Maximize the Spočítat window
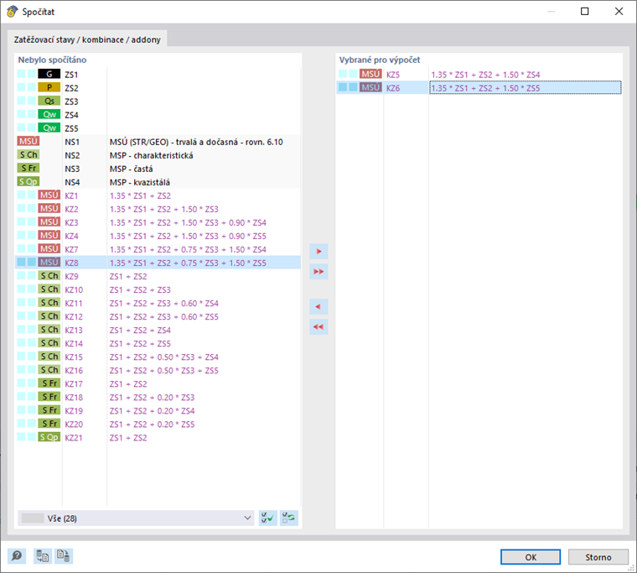The width and height of the screenshot is (637, 573). tap(584, 12)
